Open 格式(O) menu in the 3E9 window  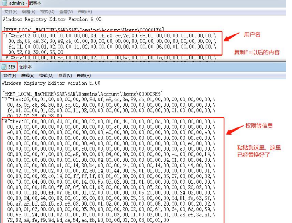coord(46,76)
